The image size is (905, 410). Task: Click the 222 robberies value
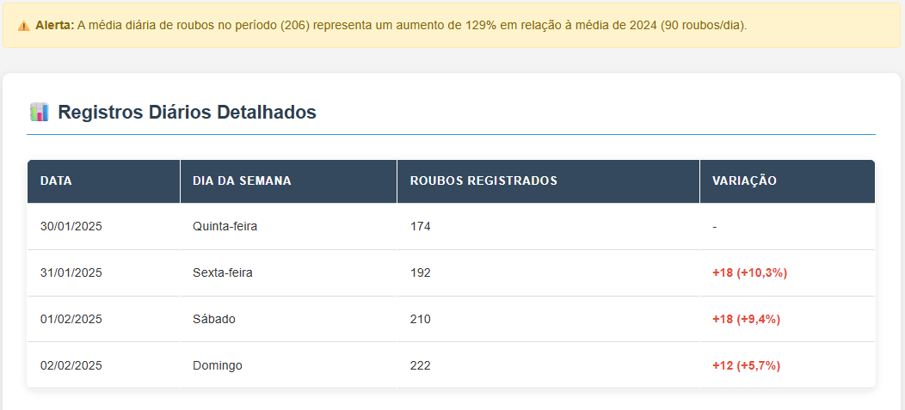[421, 366]
